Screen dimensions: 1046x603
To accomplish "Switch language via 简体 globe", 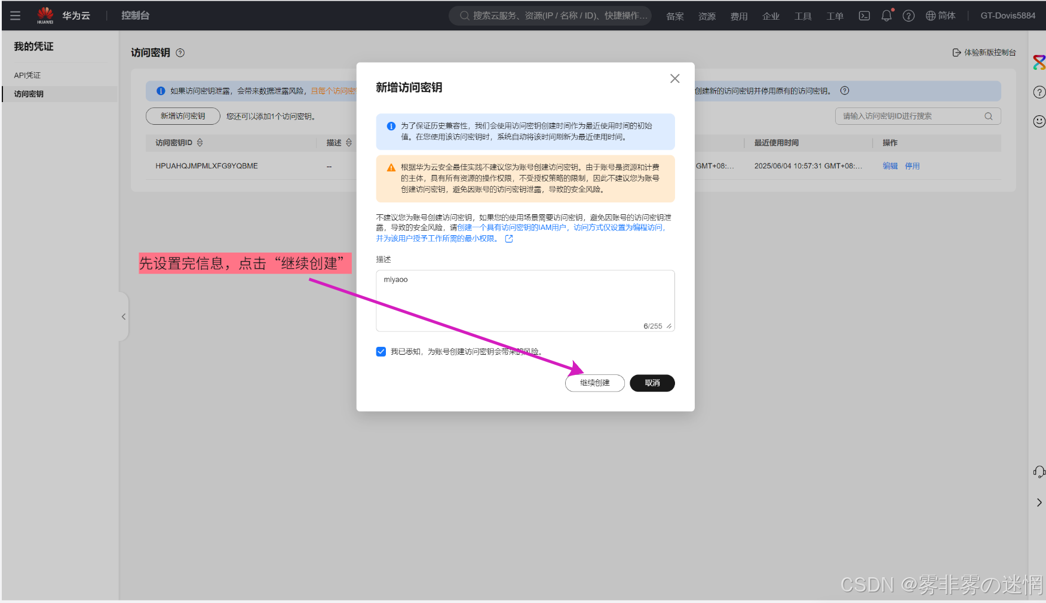I will point(941,16).
